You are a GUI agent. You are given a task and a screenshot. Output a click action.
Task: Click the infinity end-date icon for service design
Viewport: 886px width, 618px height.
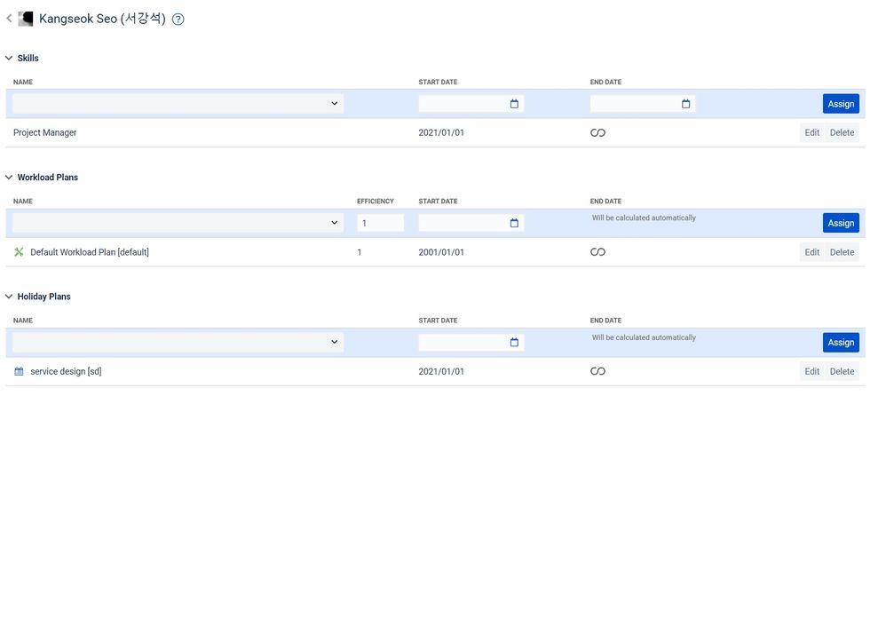pyautogui.click(x=597, y=371)
